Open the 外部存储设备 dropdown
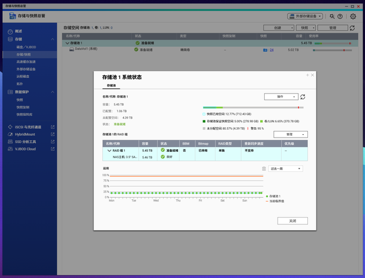Image resolution: width=365 pixels, height=278 pixels. [x=305, y=17]
